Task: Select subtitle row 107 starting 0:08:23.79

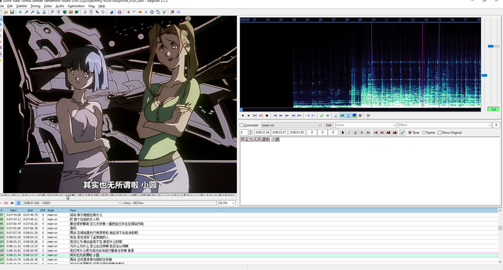Action: point(249,259)
